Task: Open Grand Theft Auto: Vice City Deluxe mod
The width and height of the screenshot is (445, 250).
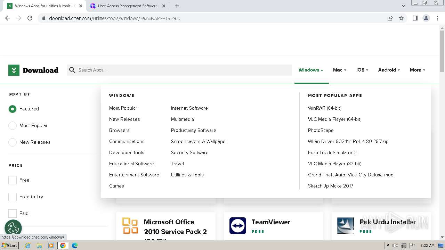Action: click(351, 175)
